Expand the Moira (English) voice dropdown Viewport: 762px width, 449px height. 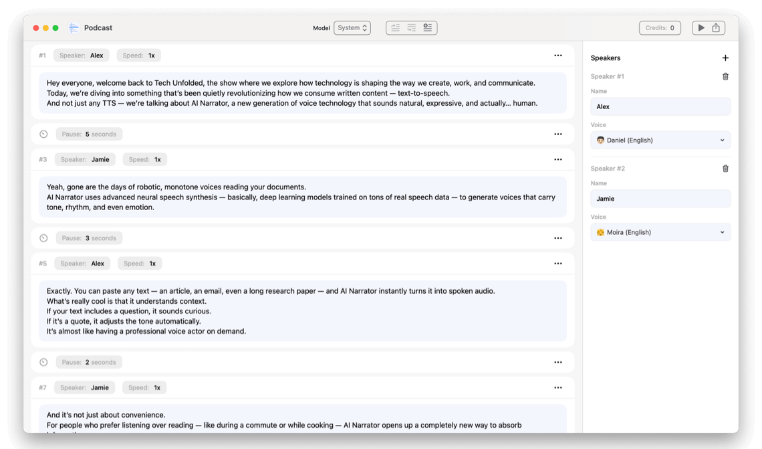[x=660, y=232]
